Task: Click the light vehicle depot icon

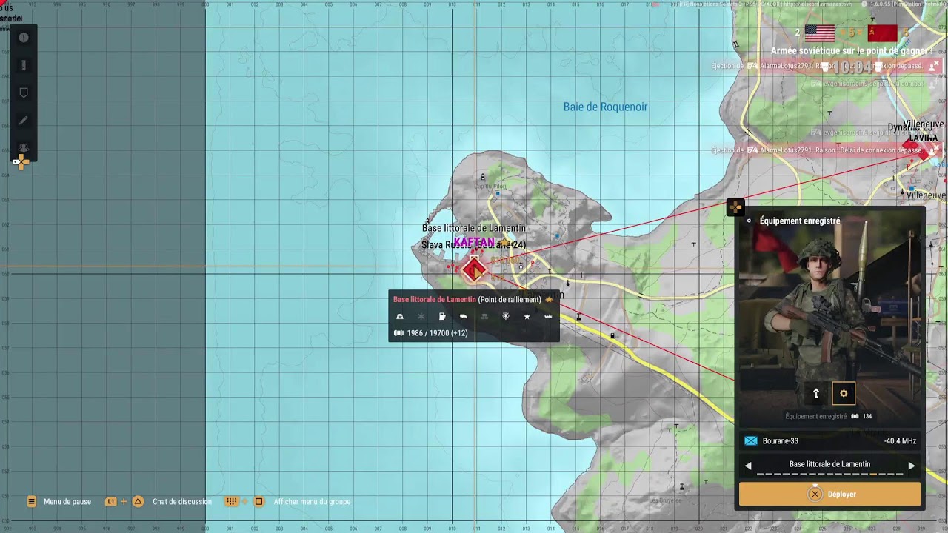Action: pyautogui.click(x=464, y=317)
